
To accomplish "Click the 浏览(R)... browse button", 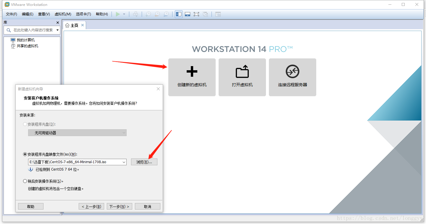I will pyautogui.click(x=144, y=162).
